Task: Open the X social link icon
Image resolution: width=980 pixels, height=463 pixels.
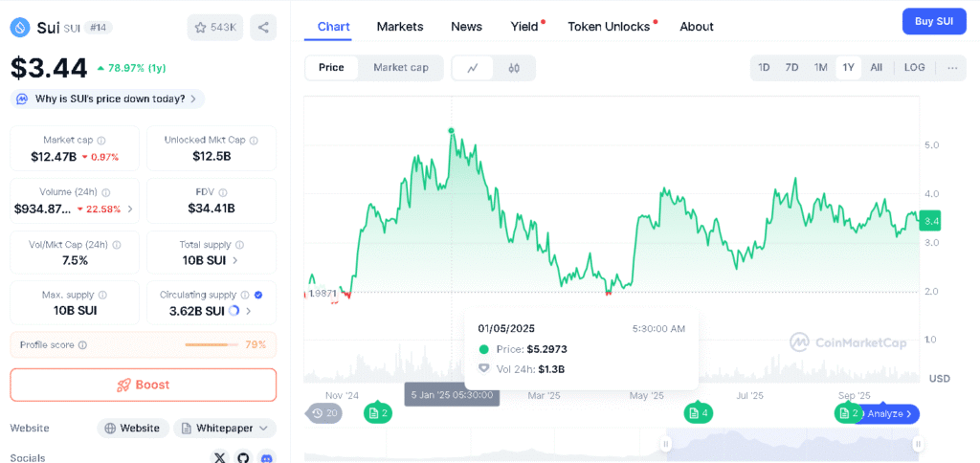Action: click(x=219, y=458)
